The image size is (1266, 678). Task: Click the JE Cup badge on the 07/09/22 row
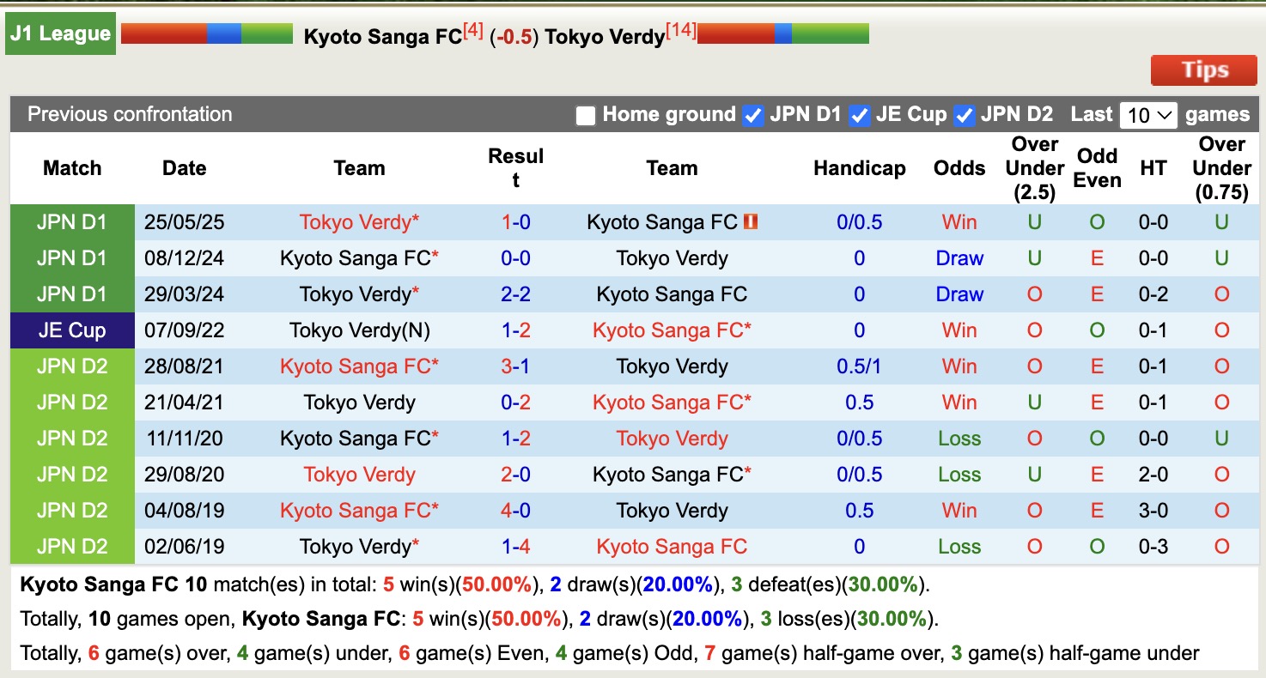click(x=72, y=330)
